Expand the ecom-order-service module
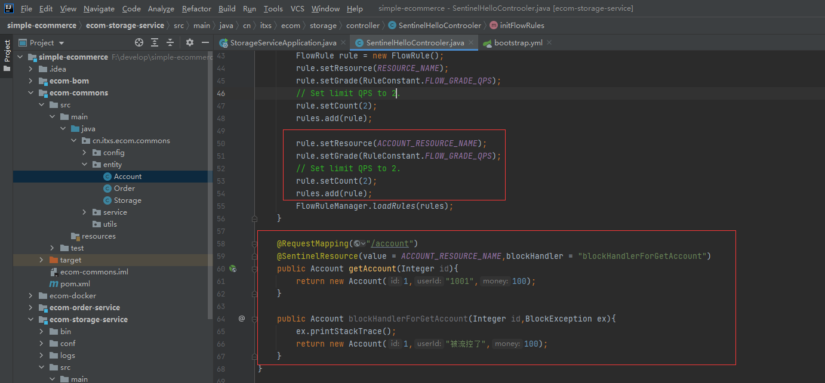This screenshot has height=383, width=825. [30, 308]
